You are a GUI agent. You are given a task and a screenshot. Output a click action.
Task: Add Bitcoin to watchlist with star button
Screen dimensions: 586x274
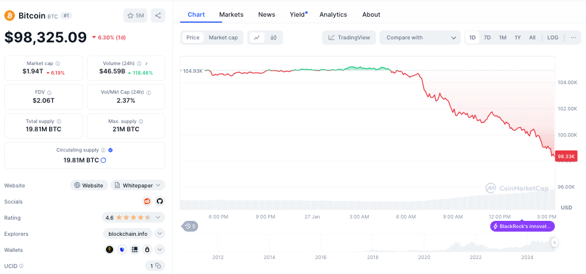pos(135,16)
